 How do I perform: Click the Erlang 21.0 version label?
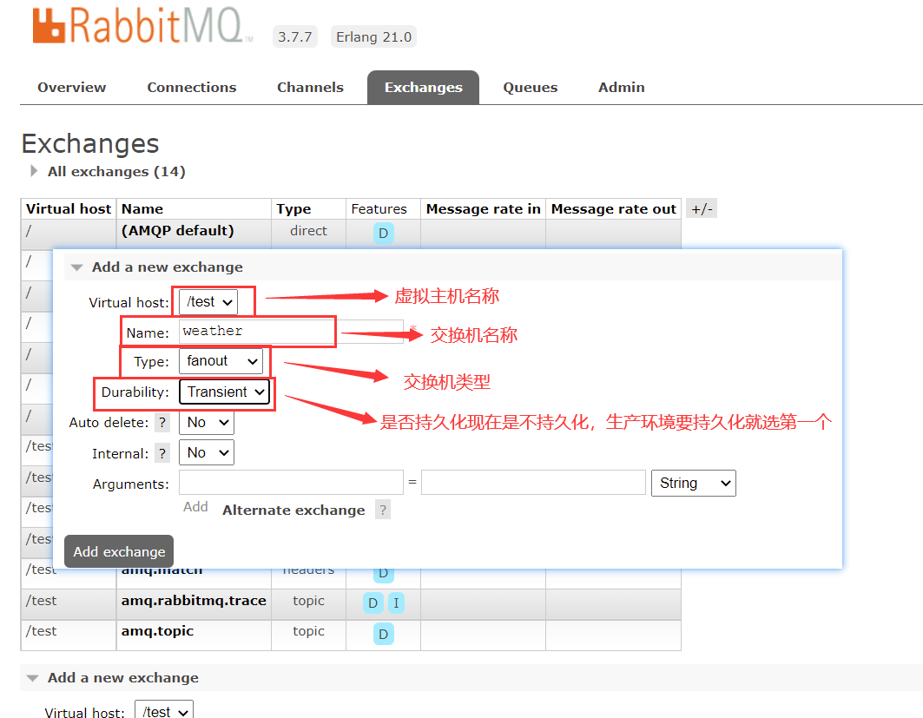point(373,36)
